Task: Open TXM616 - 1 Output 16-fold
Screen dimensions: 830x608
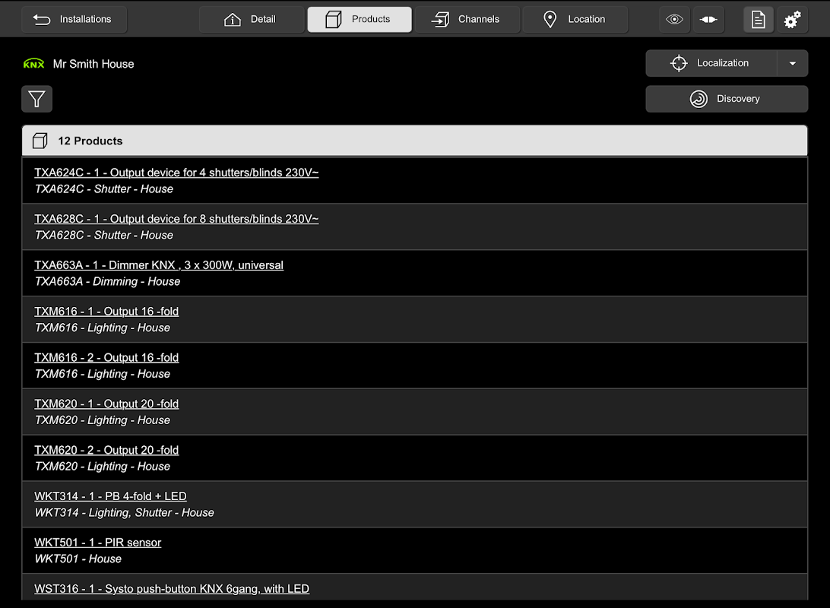Action: [106, 311]
